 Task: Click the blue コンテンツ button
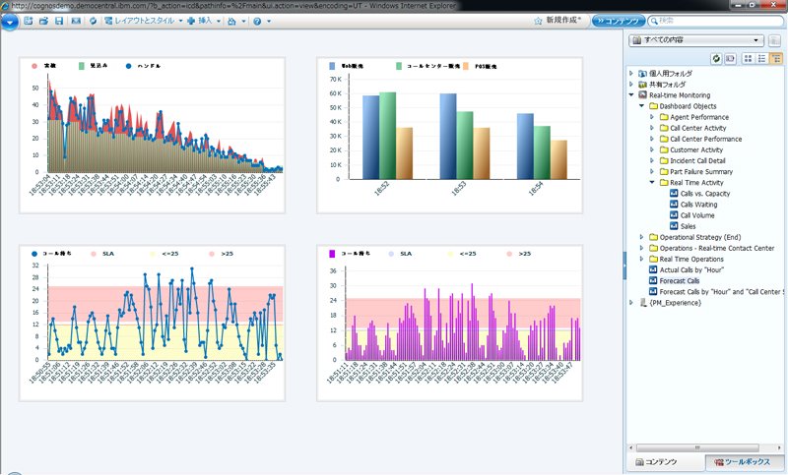[619, 21]
